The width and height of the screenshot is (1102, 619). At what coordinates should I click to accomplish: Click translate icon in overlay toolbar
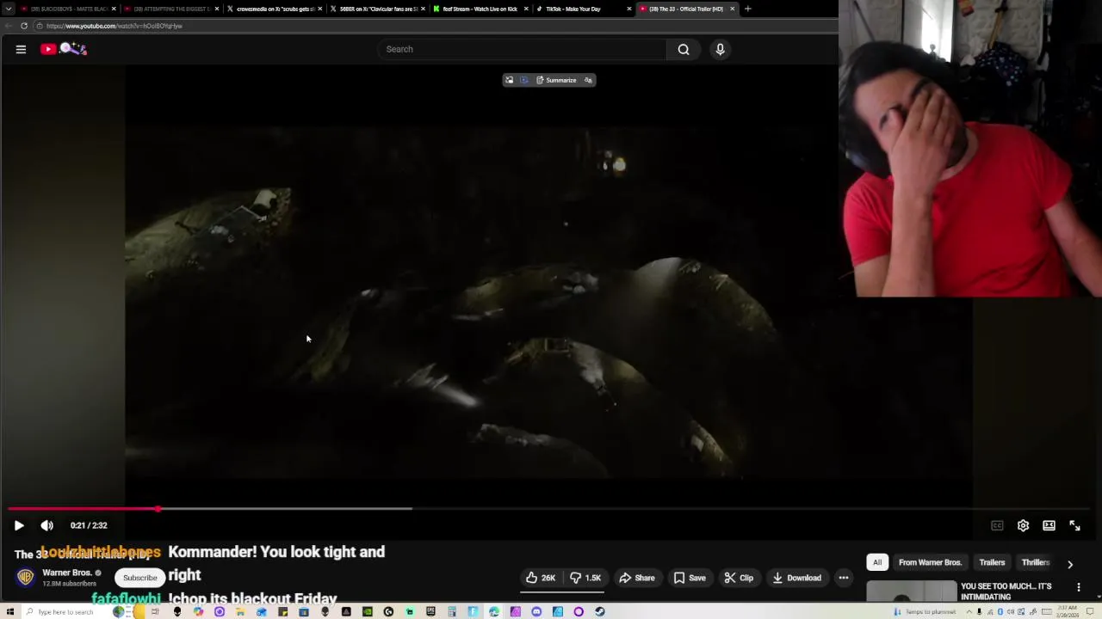click(x=588, y=80)
